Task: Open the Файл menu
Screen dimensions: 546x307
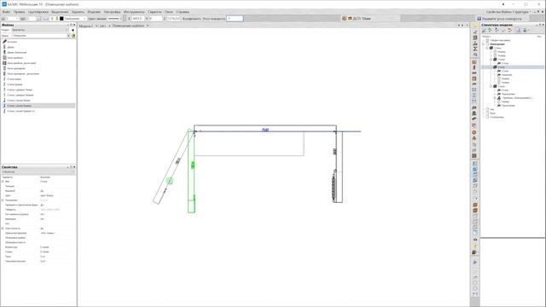Action: [6, 12]
